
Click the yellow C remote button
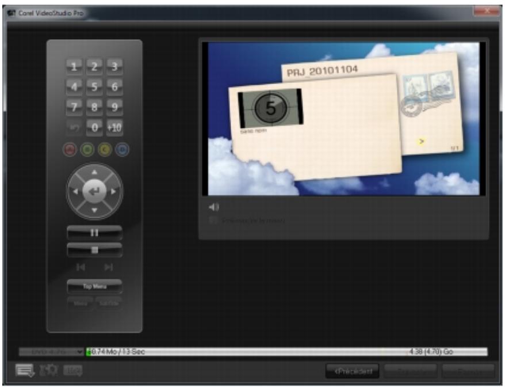(x=105, y=150)
